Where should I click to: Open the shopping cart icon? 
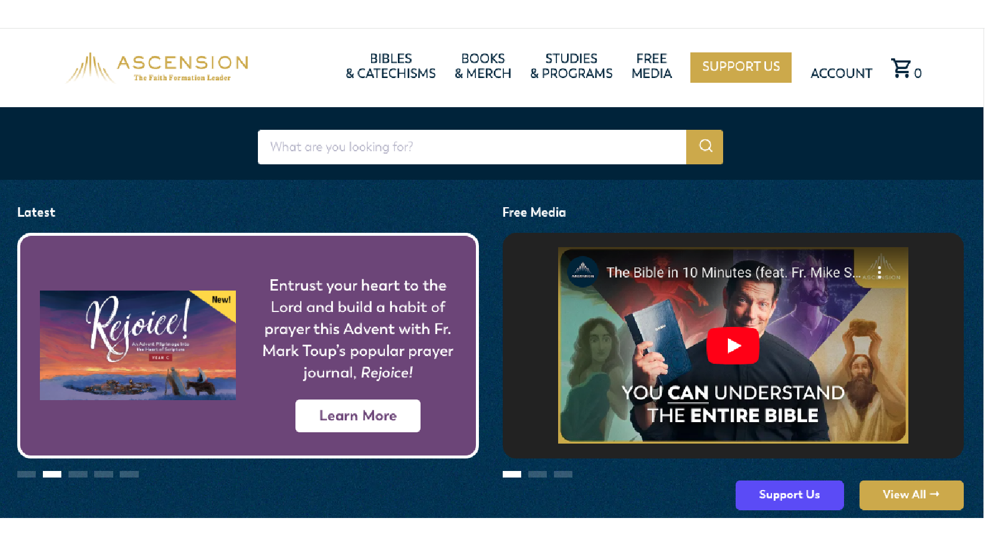pyautogui.click(x=901, y=68)
